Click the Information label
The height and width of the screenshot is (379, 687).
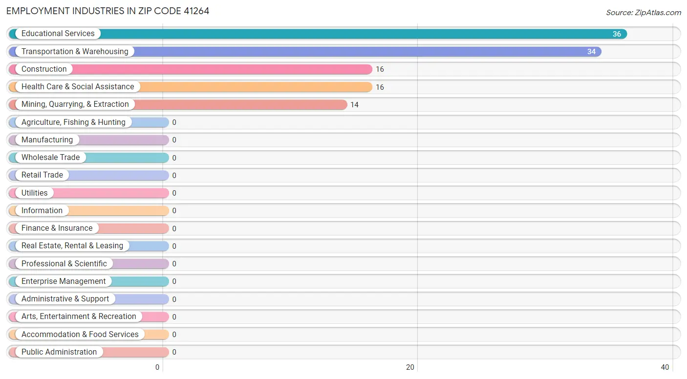(42, 211)
